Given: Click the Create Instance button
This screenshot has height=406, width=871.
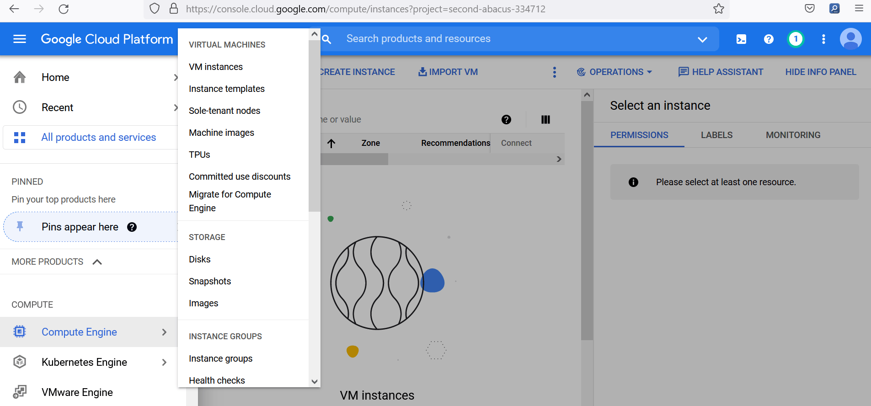Looking at the screenshot, I should (x=358, y=72).
